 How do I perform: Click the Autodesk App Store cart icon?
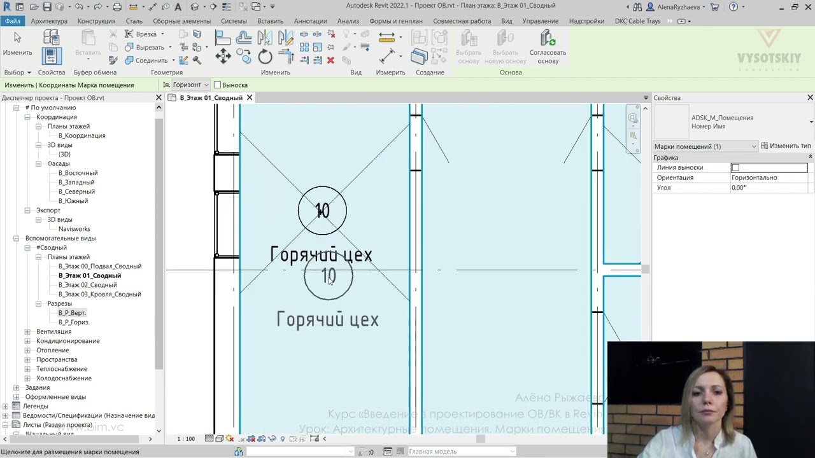tap(714, 6)
